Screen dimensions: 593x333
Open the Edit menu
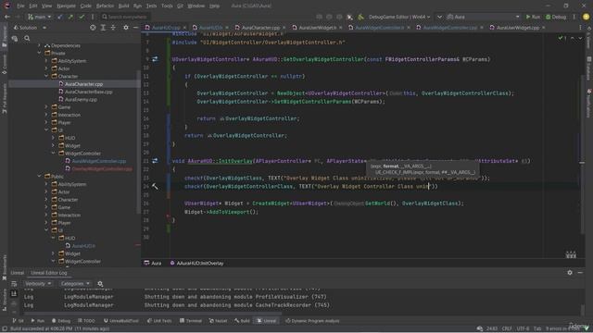pyautogui.click(x=33, y=6)
